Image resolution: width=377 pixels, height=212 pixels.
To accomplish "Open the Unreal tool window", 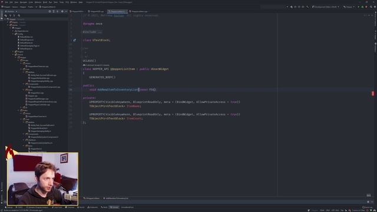I will [x=114, y=207].
